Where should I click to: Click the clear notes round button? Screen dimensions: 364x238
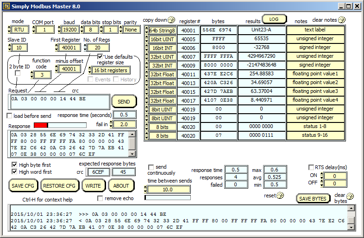tap(341, 20)
